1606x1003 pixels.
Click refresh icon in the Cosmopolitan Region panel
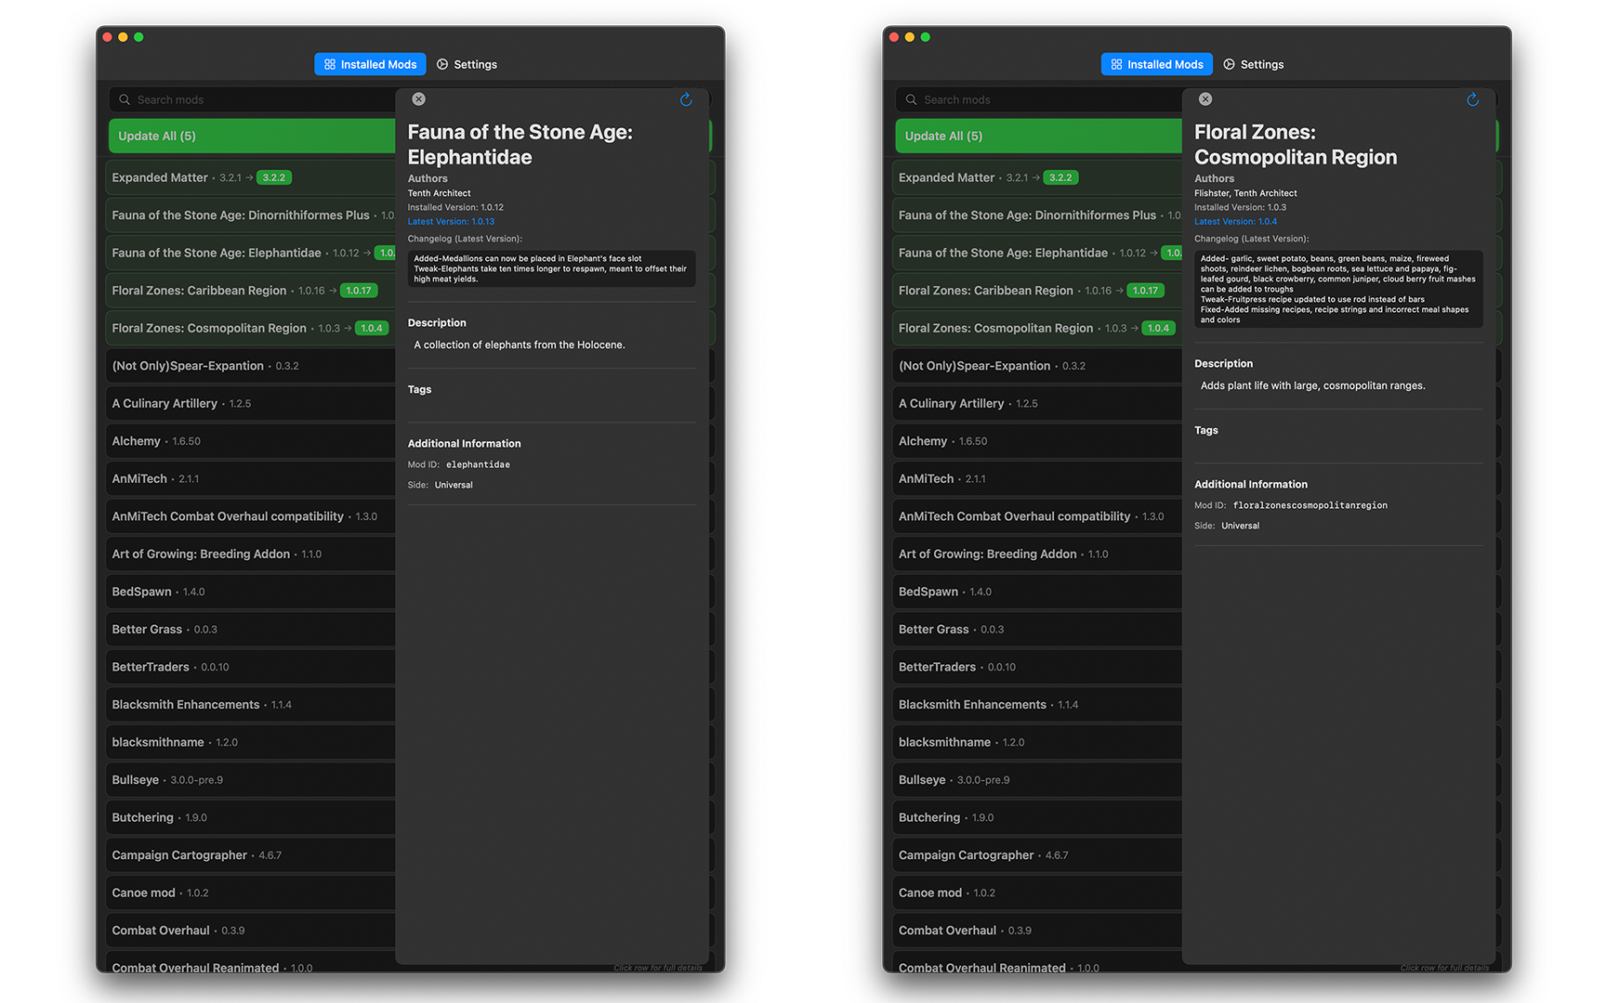tap(1472, 100)
